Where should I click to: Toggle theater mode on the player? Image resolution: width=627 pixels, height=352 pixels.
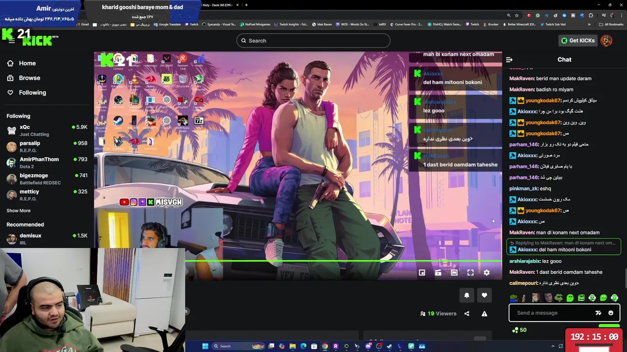[454, 272]
